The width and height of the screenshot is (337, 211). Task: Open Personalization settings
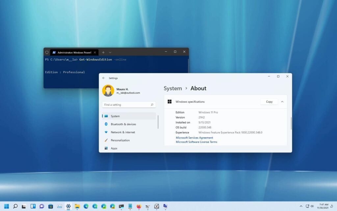point(129,140)
